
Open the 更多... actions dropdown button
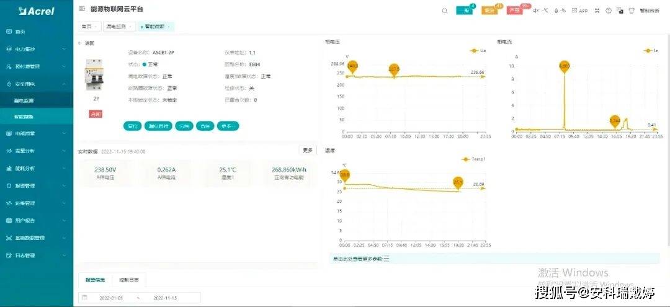click(228, 126)
